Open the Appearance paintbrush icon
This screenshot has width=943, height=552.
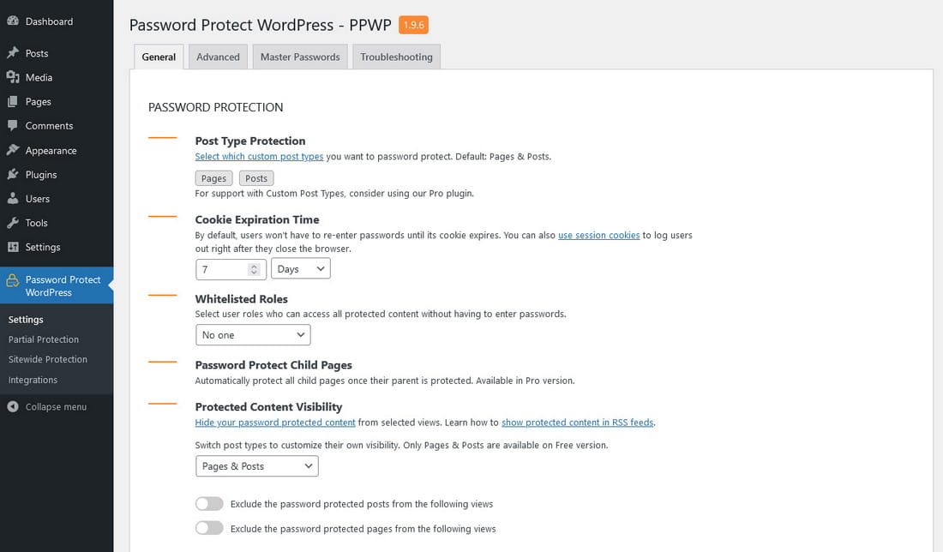tap(13, 150)
